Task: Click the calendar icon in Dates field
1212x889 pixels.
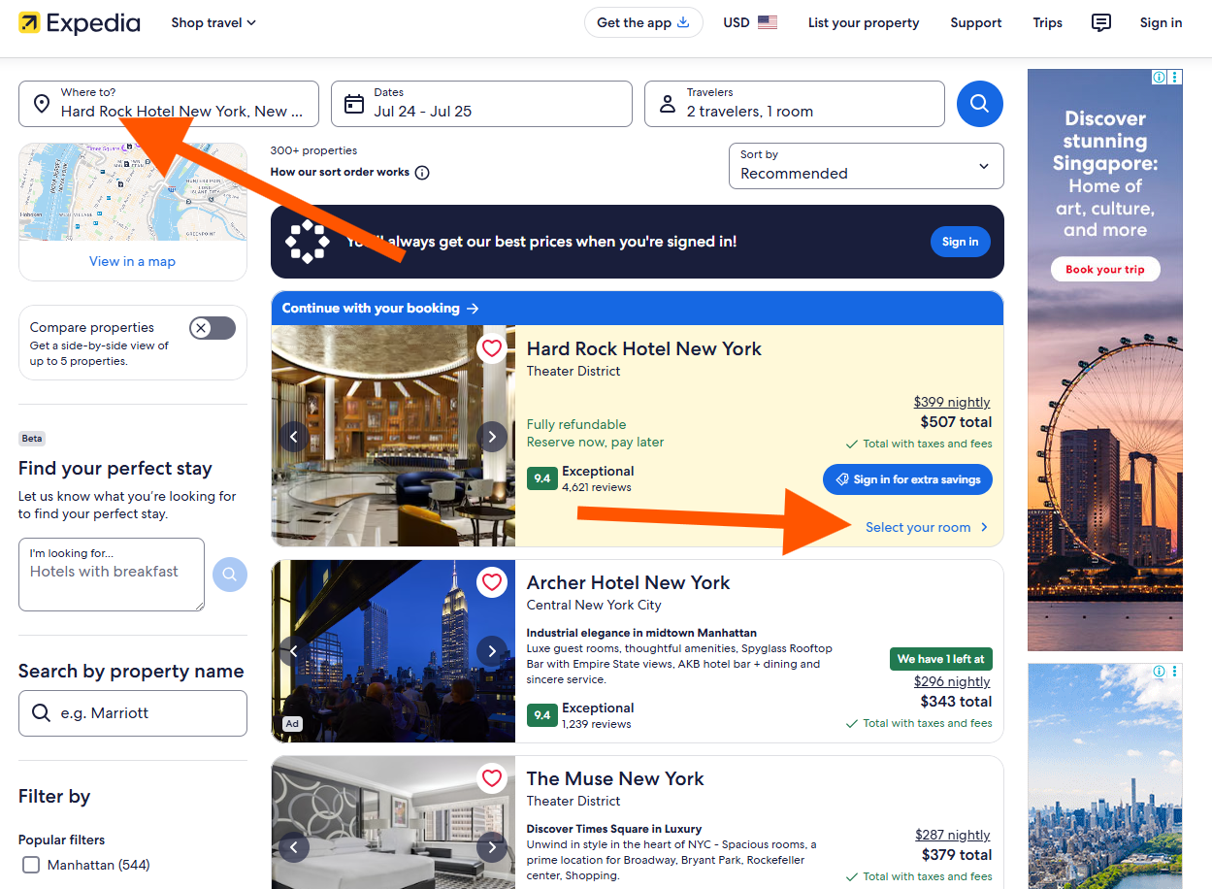Action: 354,104
